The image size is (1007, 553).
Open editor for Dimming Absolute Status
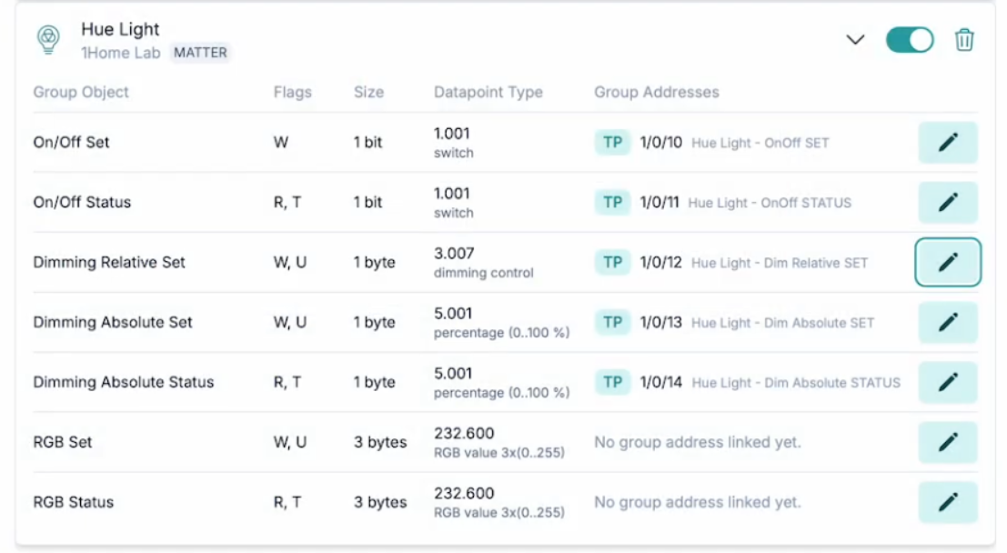click(947, 383)
